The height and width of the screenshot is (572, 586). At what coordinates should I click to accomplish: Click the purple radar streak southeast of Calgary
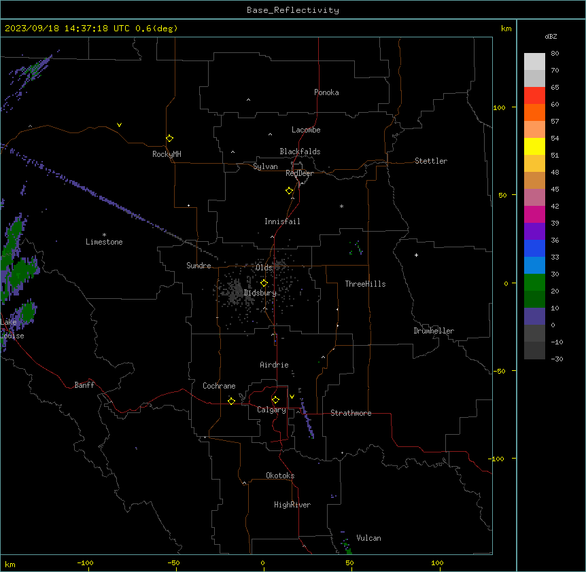tap(307, 419)
